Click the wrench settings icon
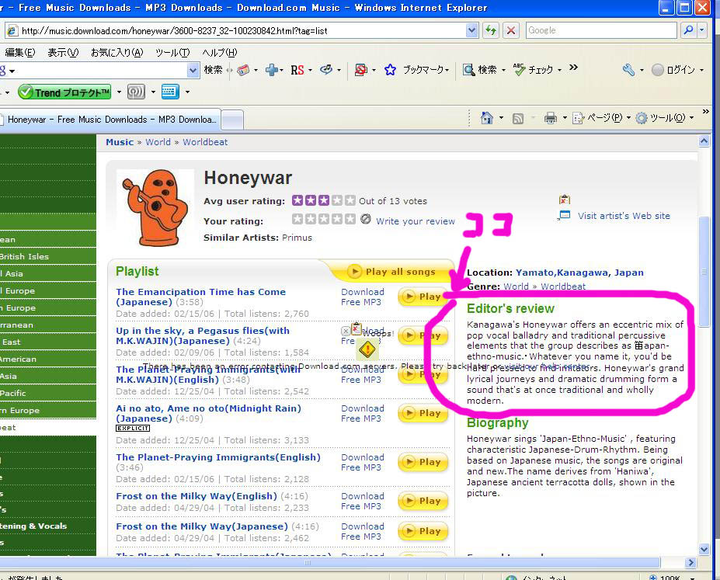This screenshot has width=720, height=580. tap(628, 70)
